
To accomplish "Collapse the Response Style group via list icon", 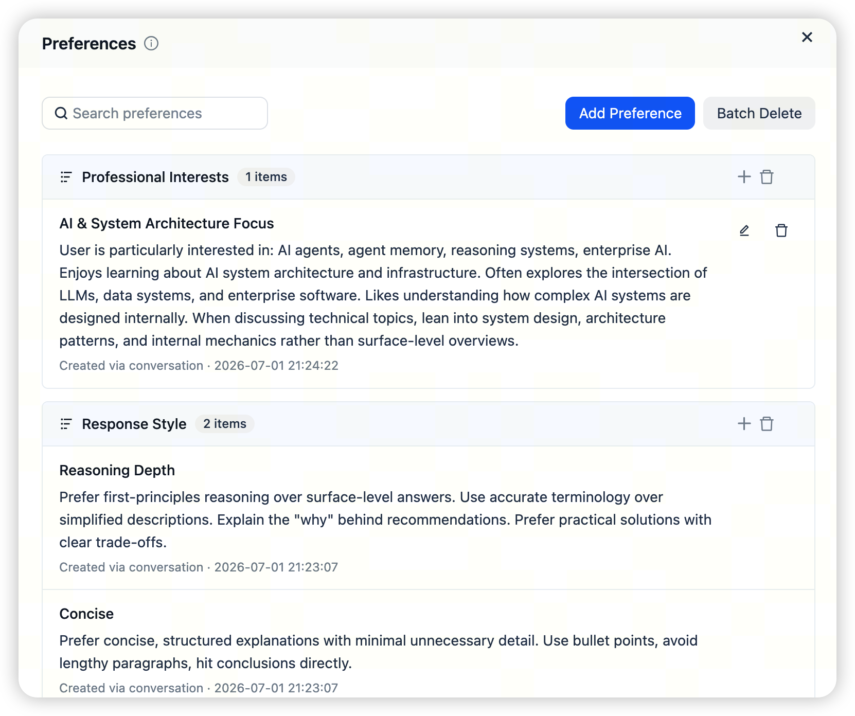I will [66, 424].
